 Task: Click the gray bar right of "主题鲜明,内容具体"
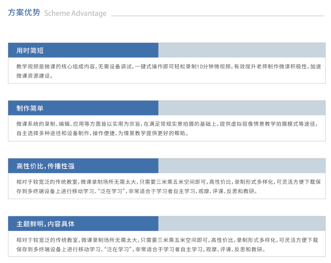click(x=242, y=223)
